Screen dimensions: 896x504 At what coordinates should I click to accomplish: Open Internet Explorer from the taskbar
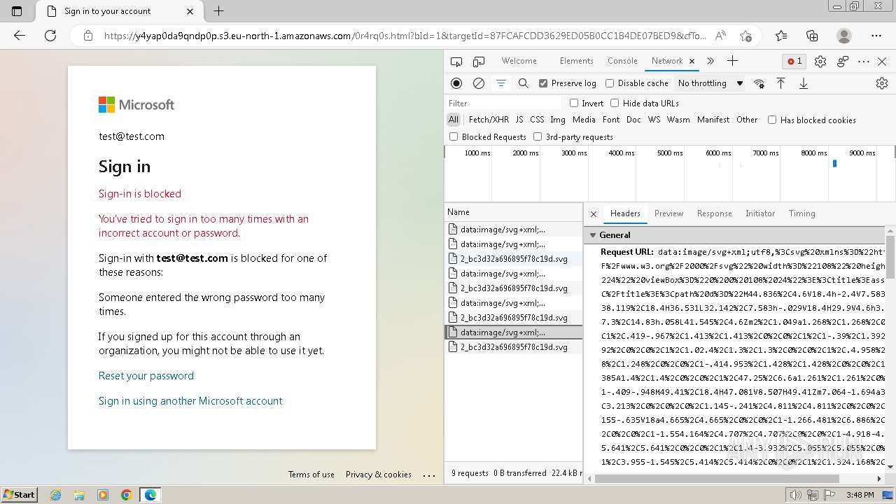[x=55, y=495]
